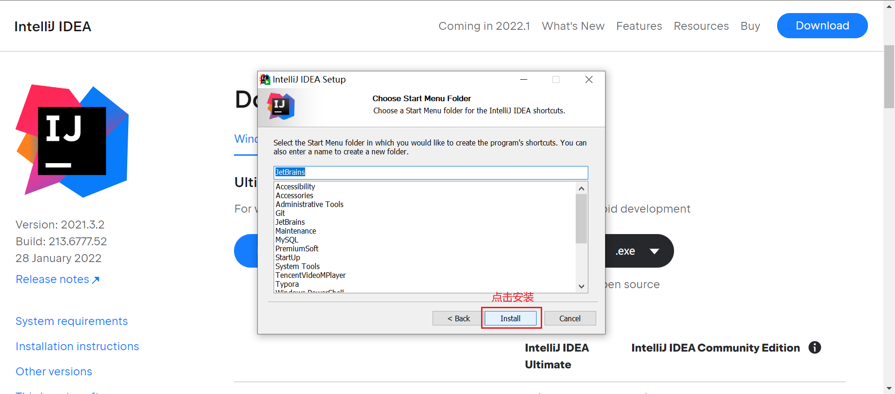This screenshot has width=895, height=394.
Task: Select StartUp in the folder list
Action: 288,257
